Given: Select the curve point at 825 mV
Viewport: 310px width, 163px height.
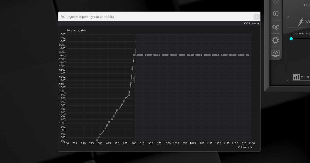Looking at the screenshot, I should click(x=109, y=122).
